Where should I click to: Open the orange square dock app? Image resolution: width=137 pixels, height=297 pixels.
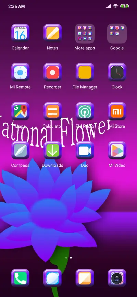[85, 278]
